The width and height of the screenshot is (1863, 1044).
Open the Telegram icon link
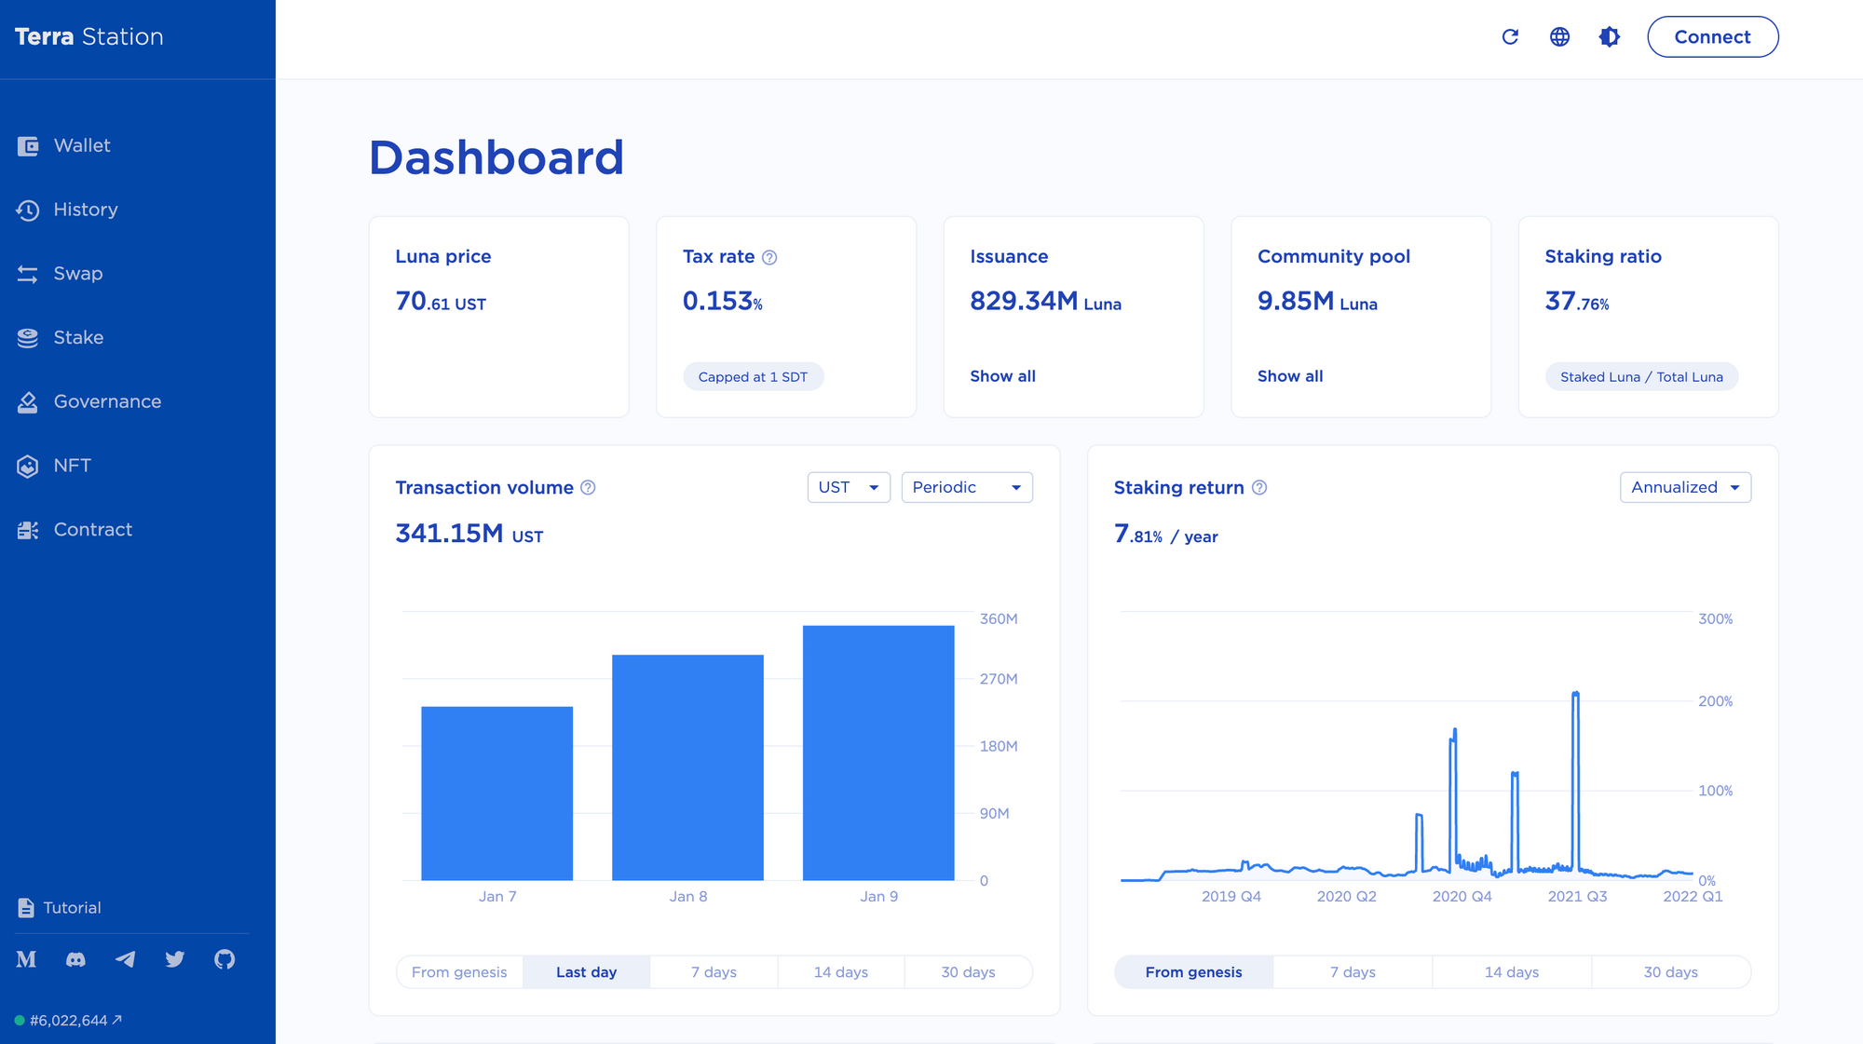[x=125, y=959]
